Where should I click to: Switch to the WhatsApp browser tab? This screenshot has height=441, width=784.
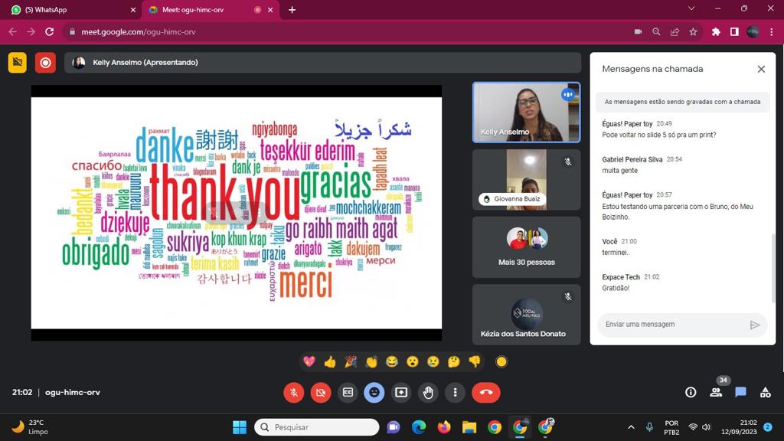69,10
